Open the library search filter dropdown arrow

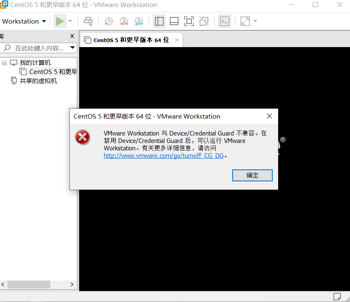click(72, 48)
